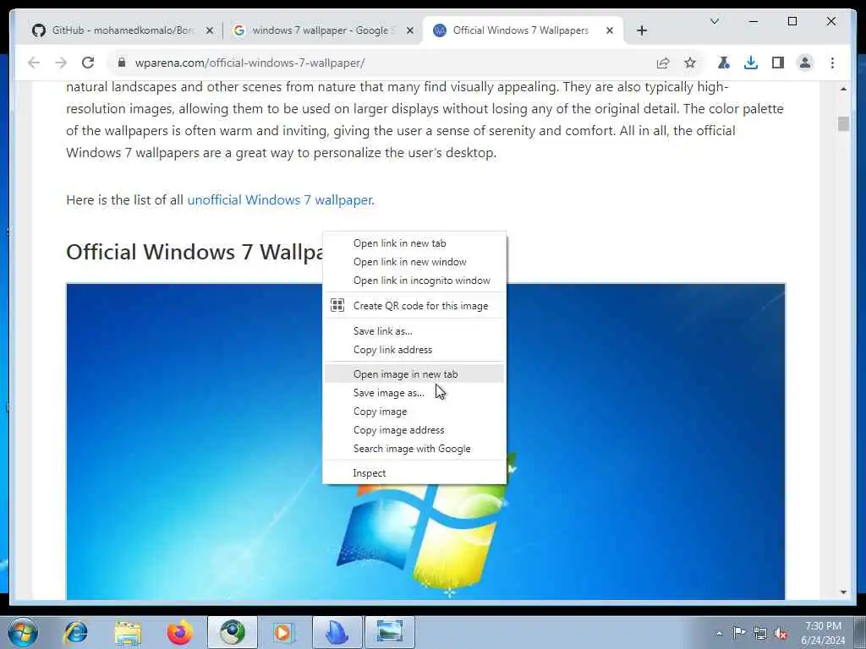Close the Official Windows 7 Wallpapers tab
This screenshot has width=866, height=649.
610,30
